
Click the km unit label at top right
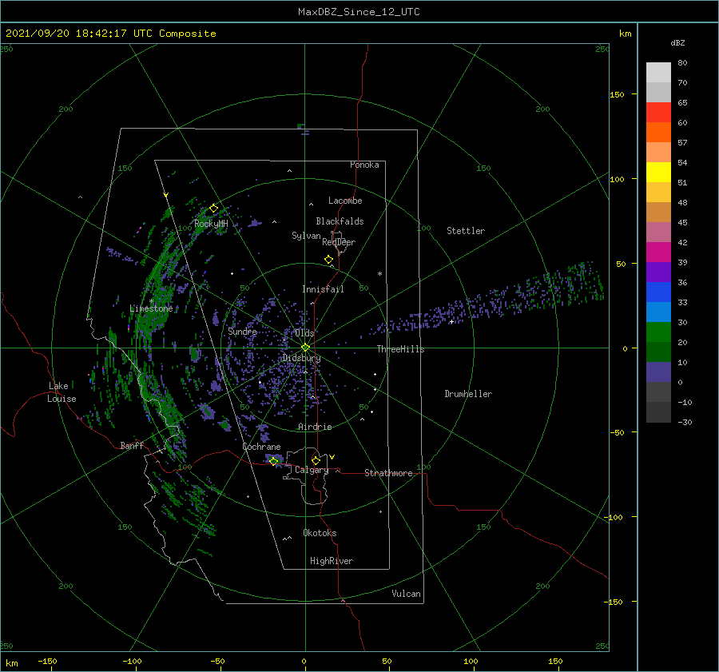[625, 34]
